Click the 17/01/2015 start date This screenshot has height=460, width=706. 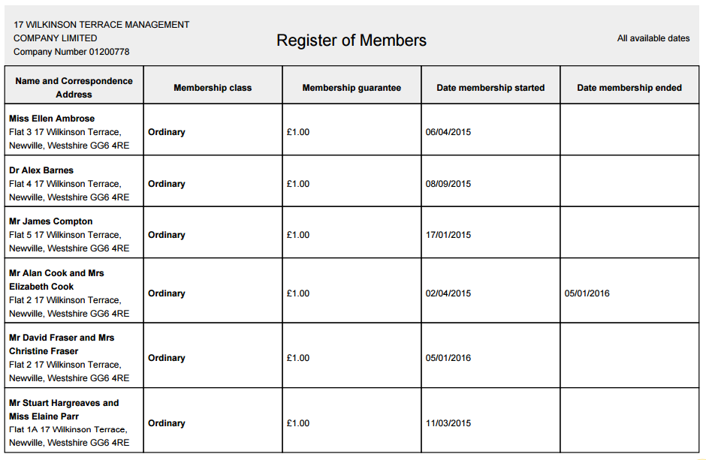[448, 235]
